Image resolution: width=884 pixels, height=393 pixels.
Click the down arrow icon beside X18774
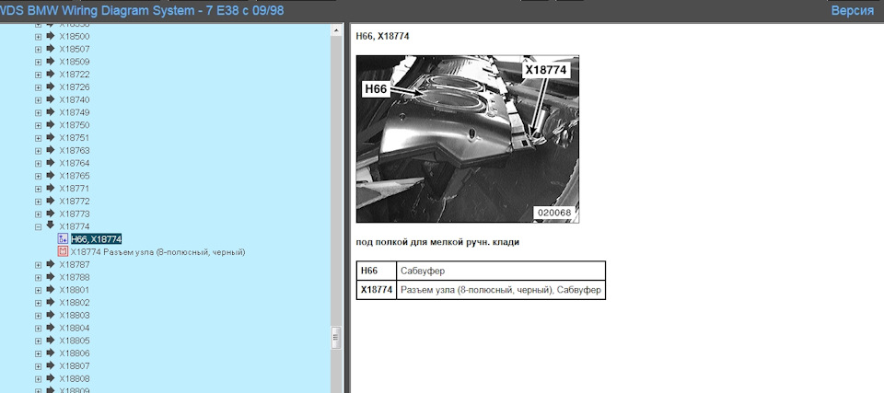click(x=50, y=225)
